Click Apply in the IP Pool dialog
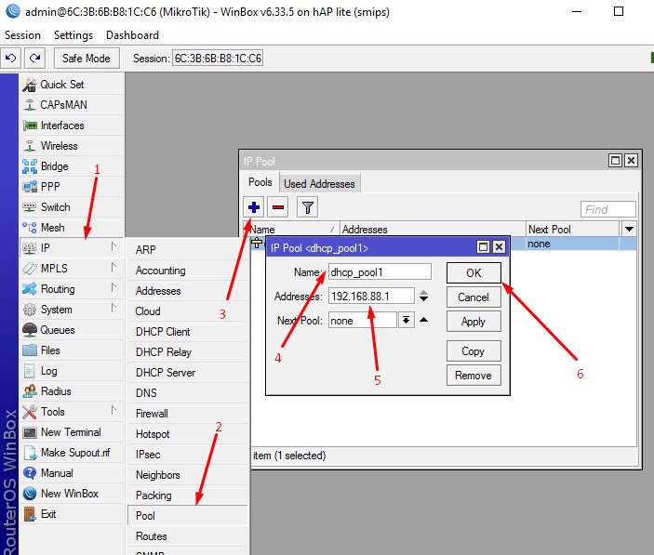654x555 pixels. (x=474, y=322)
